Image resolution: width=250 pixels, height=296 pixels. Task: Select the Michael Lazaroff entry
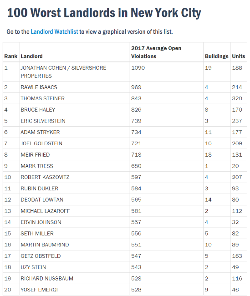click(x=45, y=211)
